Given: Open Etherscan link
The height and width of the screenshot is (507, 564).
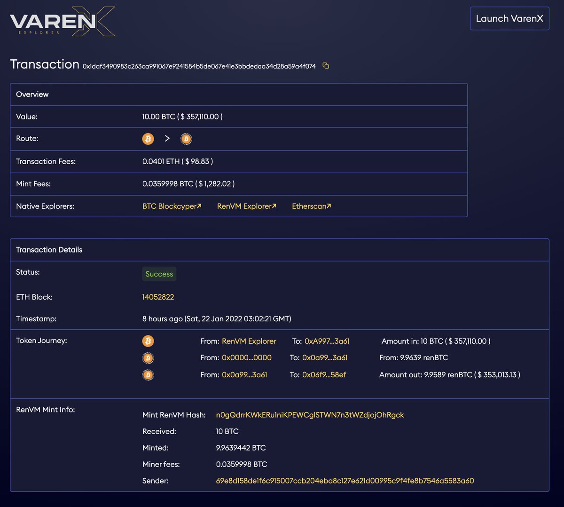Looking at the screenshot, I should click(x=312, y=206).
